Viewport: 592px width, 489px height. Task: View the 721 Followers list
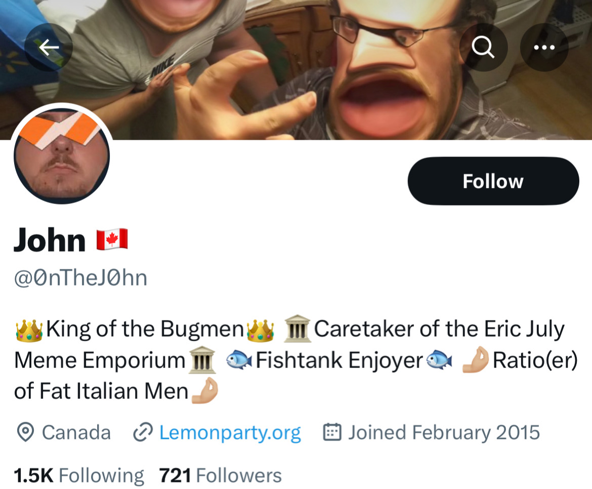[x=221, y=475]
